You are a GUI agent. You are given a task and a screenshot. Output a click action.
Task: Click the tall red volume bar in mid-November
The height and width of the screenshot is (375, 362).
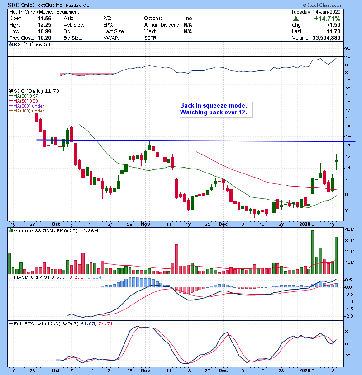coord(176,259)
